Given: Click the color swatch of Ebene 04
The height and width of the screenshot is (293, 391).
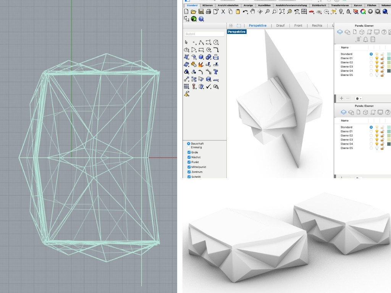Looking at the screenshot, I should (389, 71).
